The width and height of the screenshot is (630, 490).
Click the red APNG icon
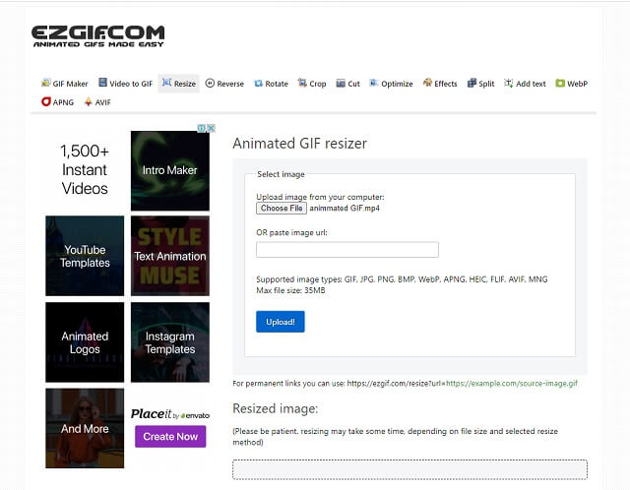click(x=46, y=101)
